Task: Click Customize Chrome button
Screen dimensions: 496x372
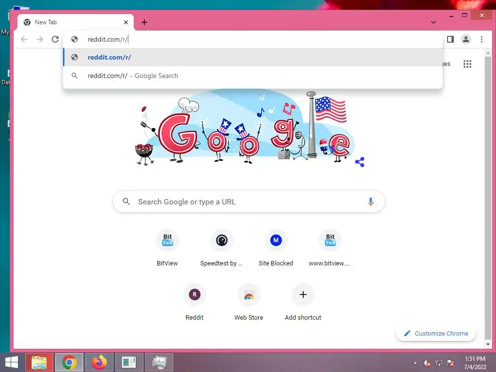Action: pos(436,333)
